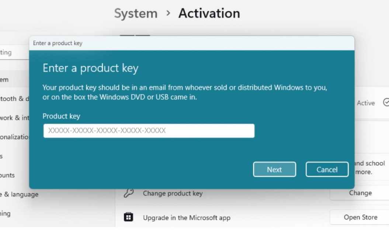
Task: Select Network & internet in sidebar
Action: coord(12,118)
